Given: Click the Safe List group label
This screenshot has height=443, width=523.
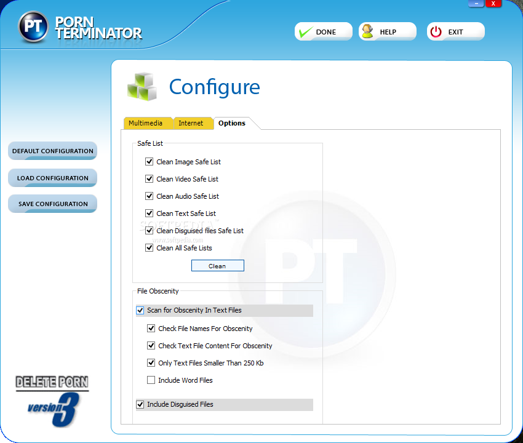Looking at the screenshot, I should [x=150, y=143].
